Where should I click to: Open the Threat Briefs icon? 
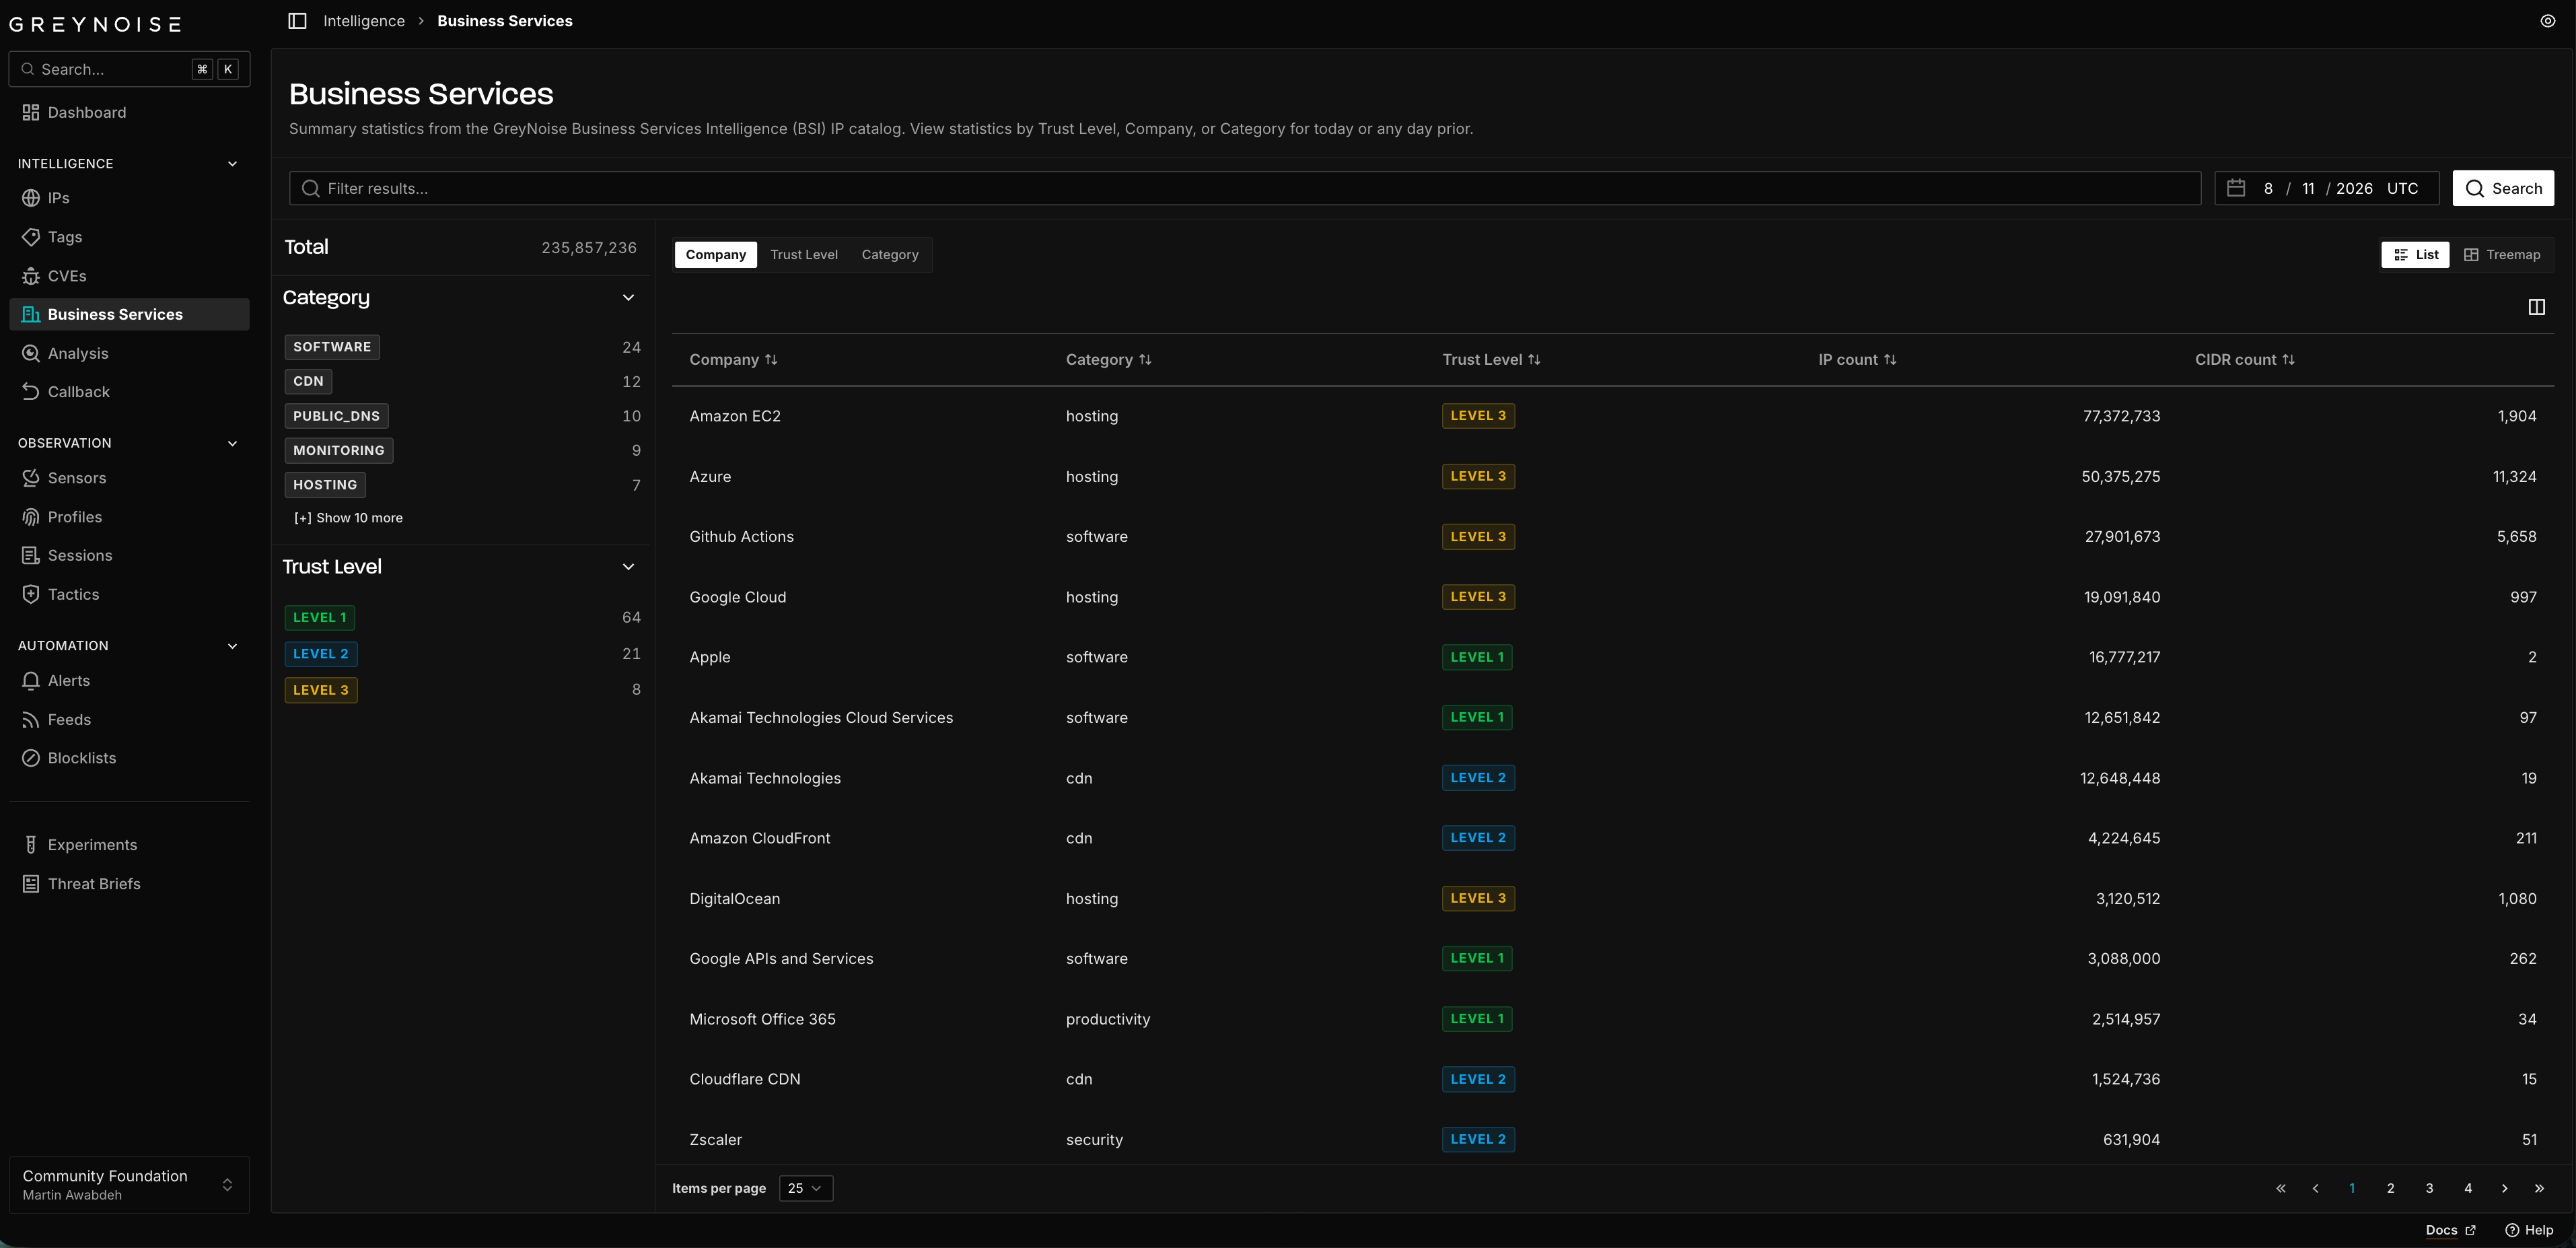point(31,884)
